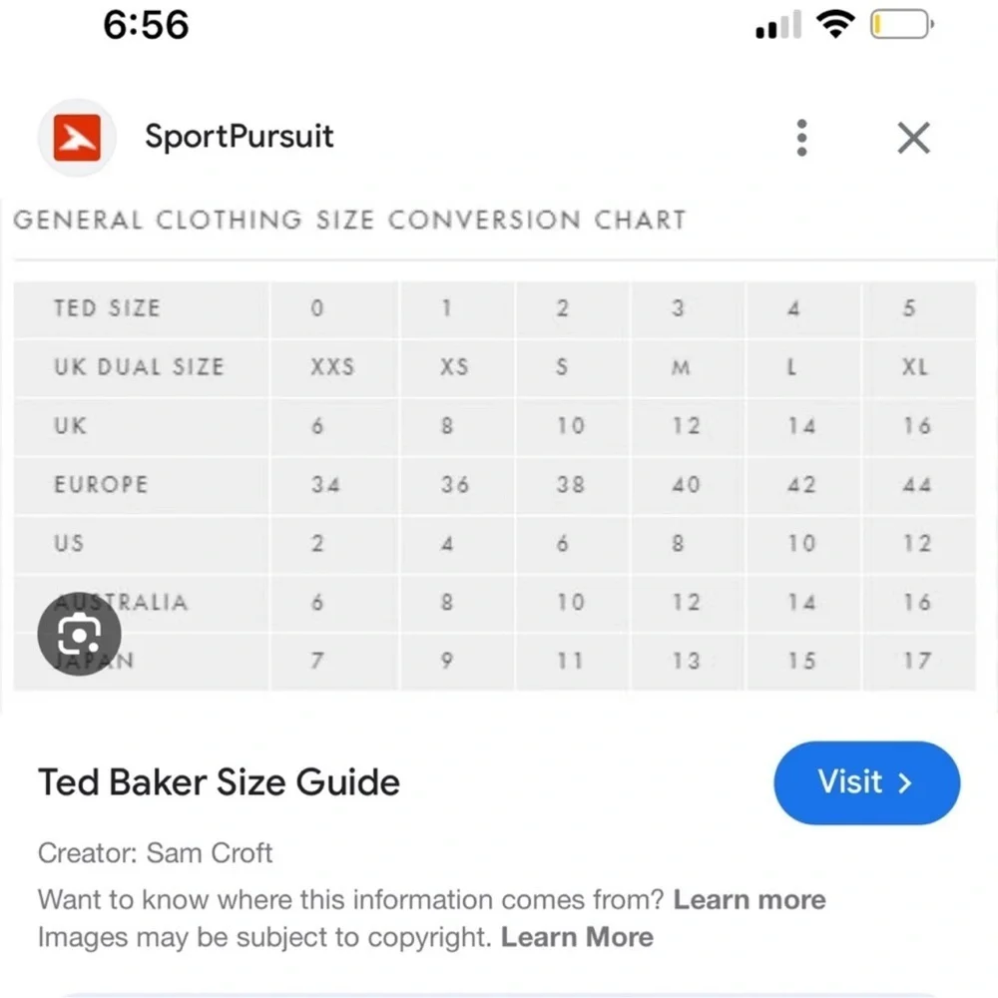The image size is (998, 998).
Task: Open the copyright Learn More link
Action: (x=577, y=937)
